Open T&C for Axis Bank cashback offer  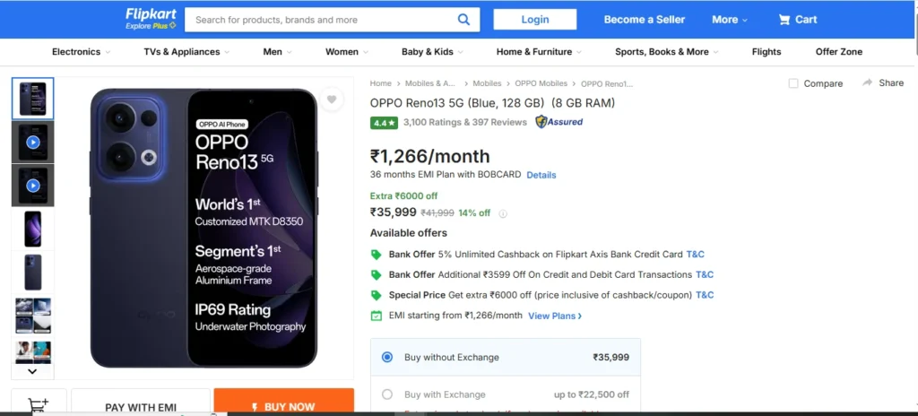(696, 255)
